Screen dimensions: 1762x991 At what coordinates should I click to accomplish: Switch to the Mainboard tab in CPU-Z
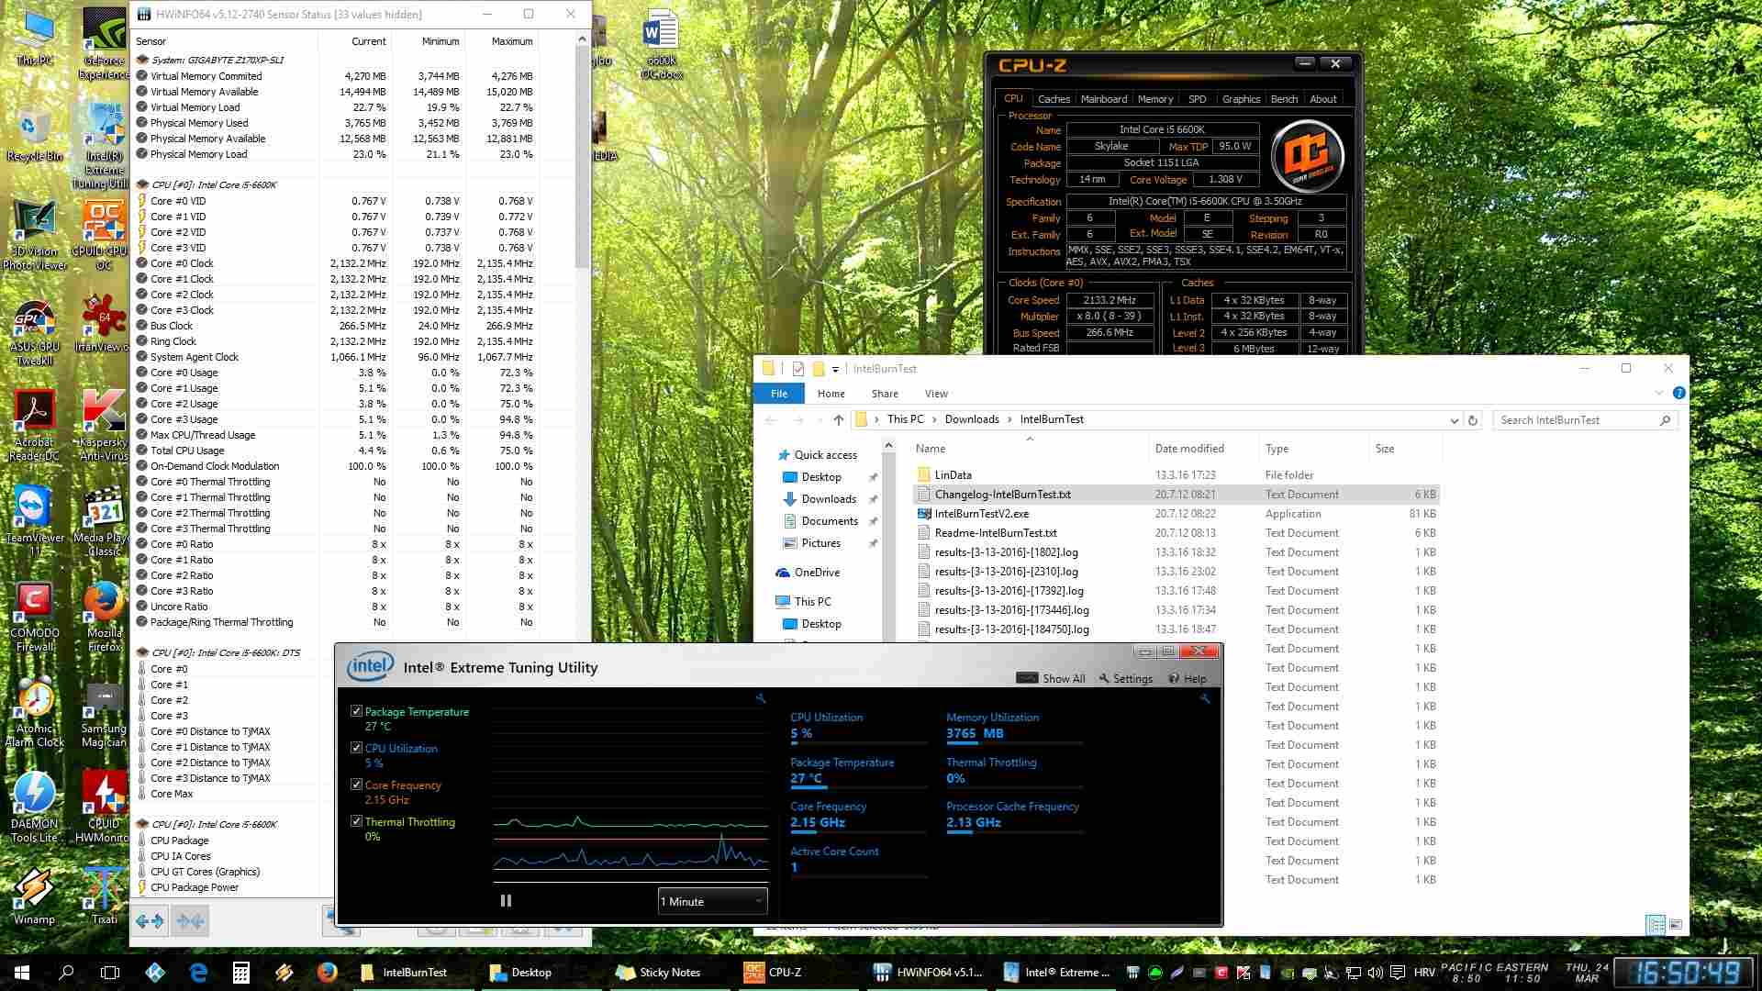(1103, 99)
